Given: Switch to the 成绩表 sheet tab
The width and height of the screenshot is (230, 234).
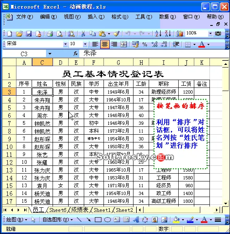Looking at the screenshot, I should (x=80, y=210).
